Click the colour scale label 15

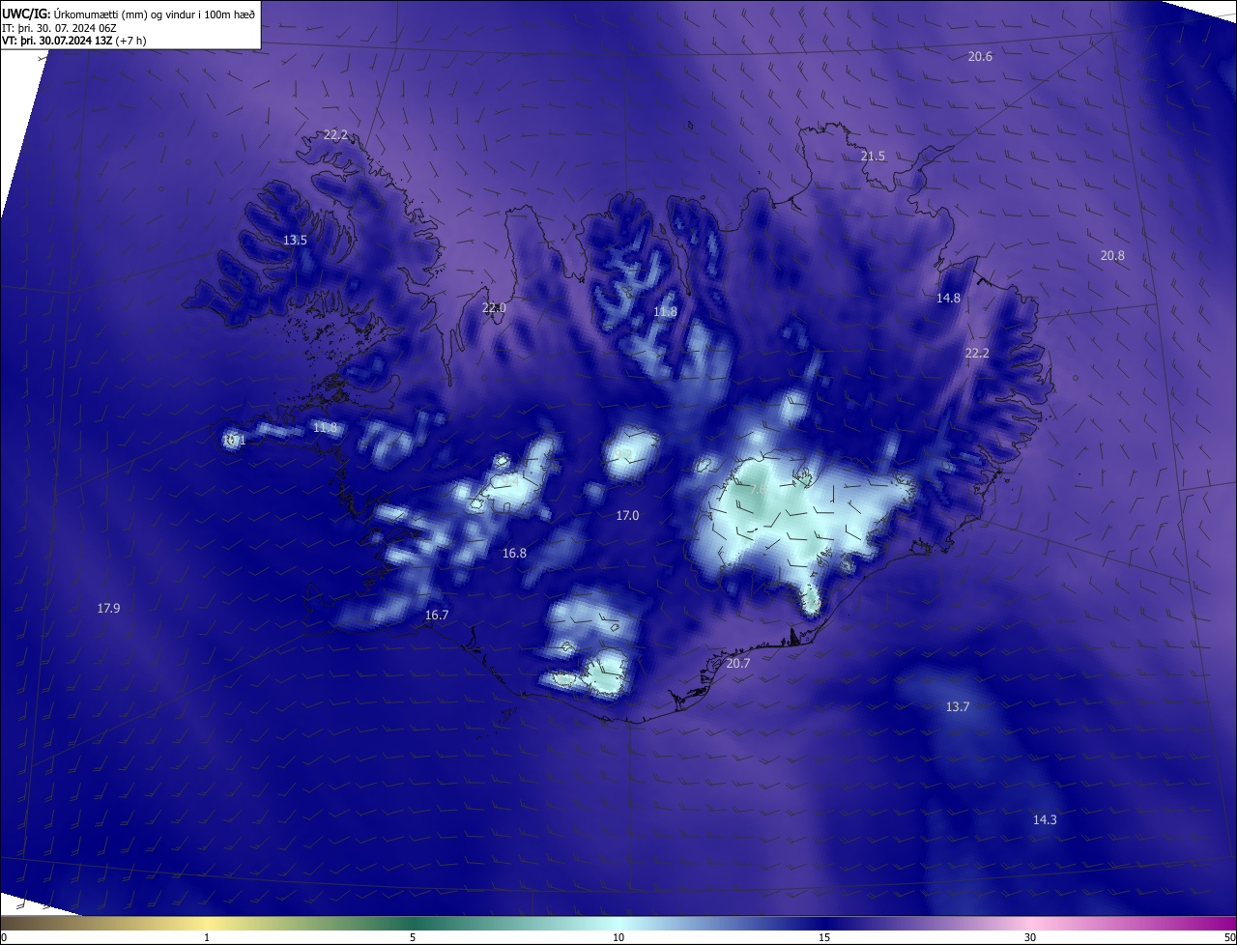[824, 937]
